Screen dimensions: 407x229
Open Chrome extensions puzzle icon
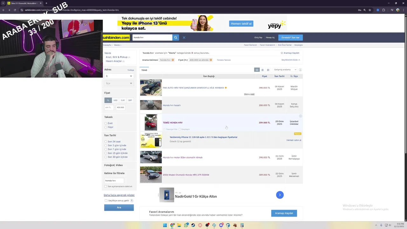pos(384,10)
